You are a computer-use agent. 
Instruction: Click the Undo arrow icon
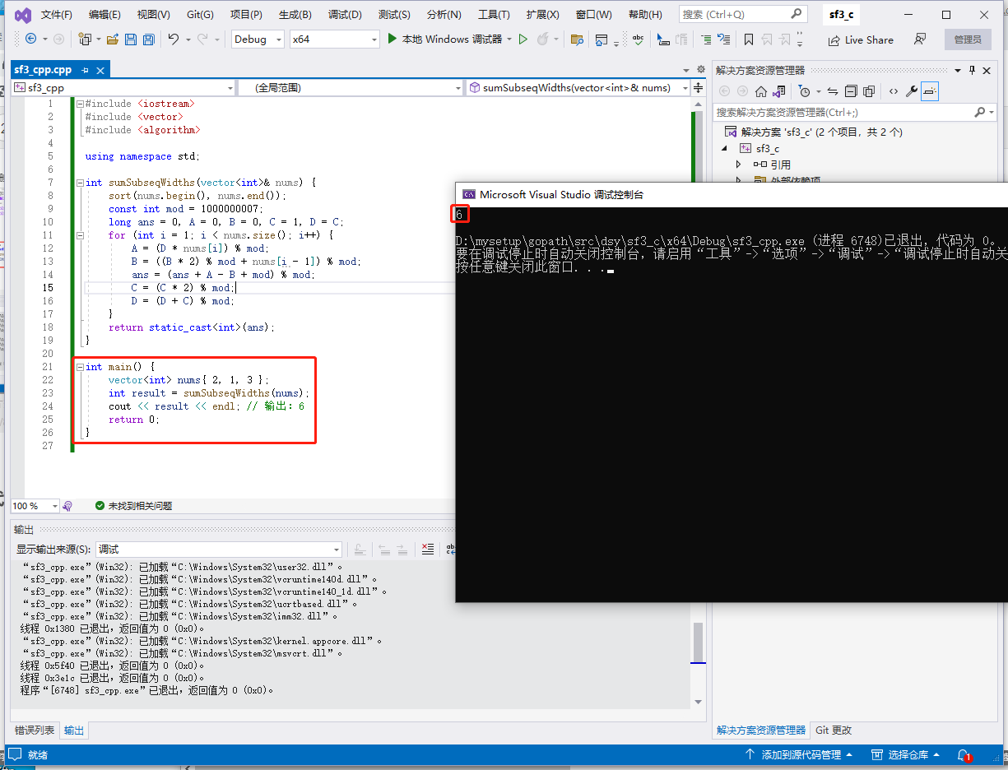174,39
